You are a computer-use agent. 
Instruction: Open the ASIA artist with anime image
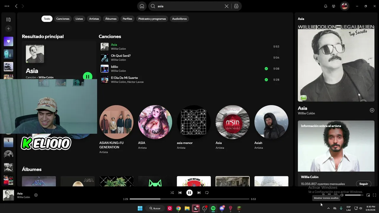pyautogui.click(x=155, y=128)
